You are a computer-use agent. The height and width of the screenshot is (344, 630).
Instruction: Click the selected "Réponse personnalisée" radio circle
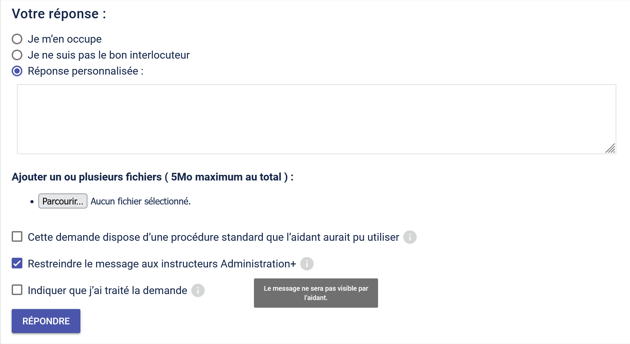tap(17, 71)
